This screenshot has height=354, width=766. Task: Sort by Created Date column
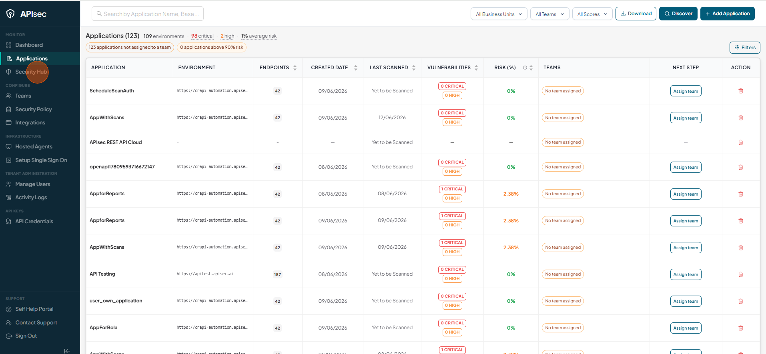(355, 68)
